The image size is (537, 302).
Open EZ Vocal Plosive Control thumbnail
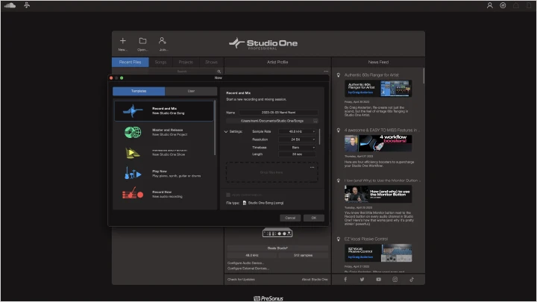378,253
